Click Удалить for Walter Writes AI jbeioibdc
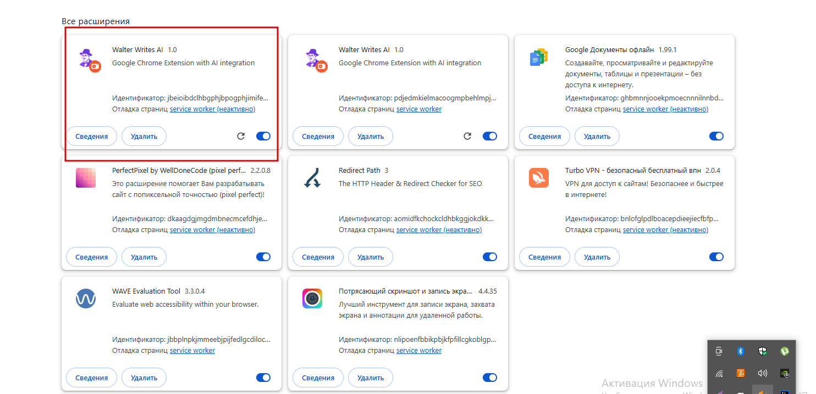 (144, 136)
